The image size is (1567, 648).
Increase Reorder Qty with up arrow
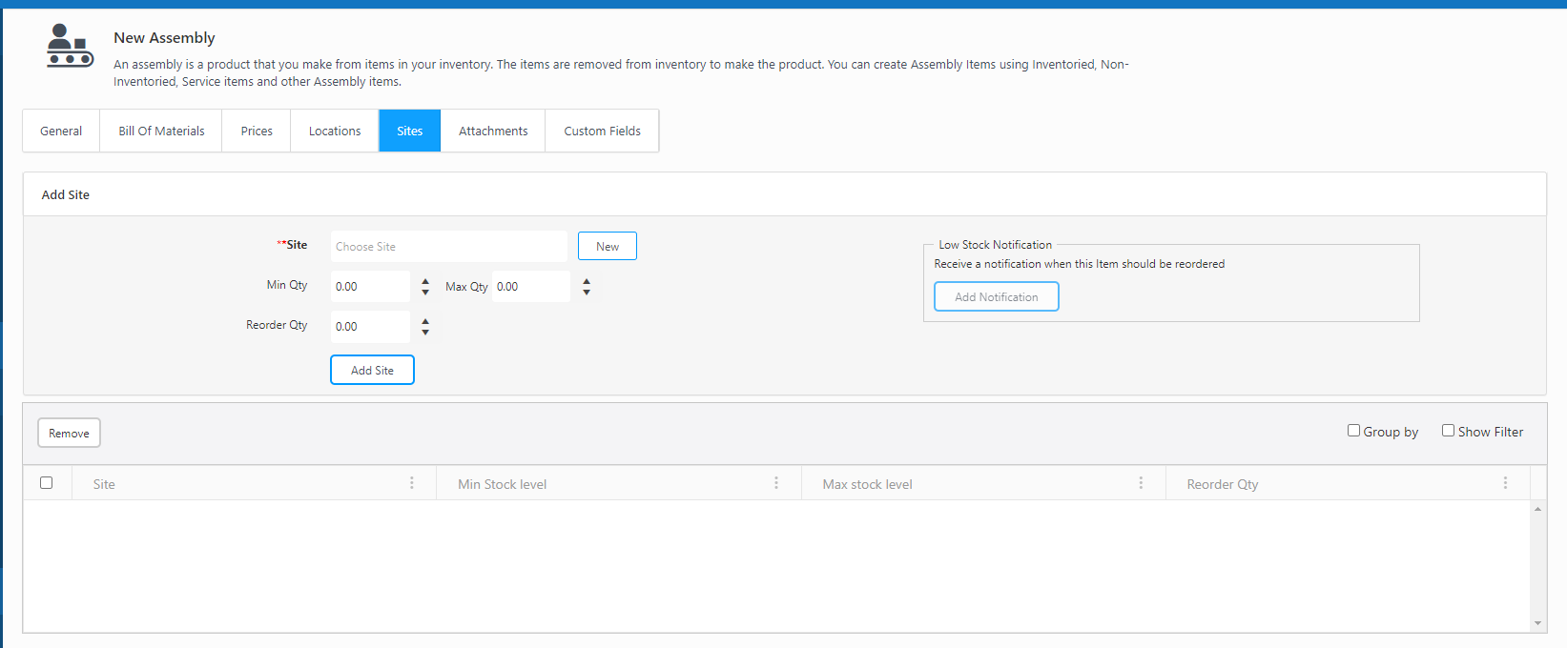[425, 321]
